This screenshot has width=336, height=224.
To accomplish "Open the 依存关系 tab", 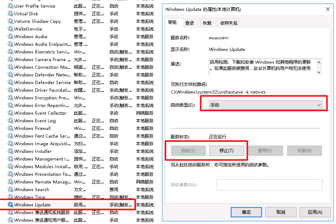I will pos(229,23).
